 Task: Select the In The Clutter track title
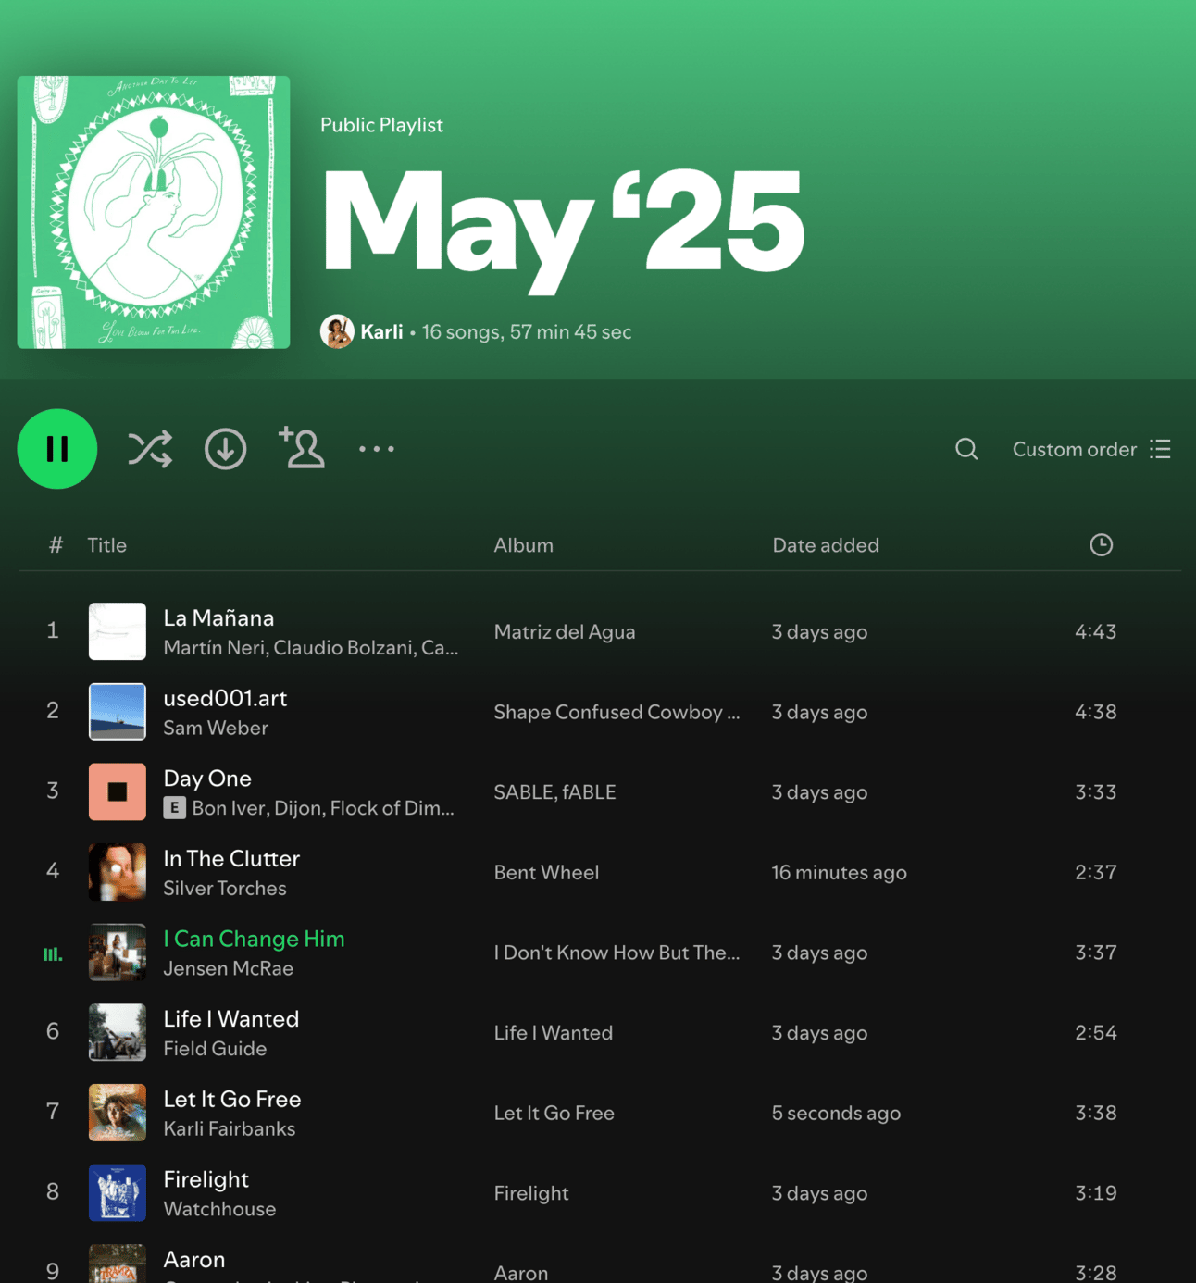pos(231,859)
